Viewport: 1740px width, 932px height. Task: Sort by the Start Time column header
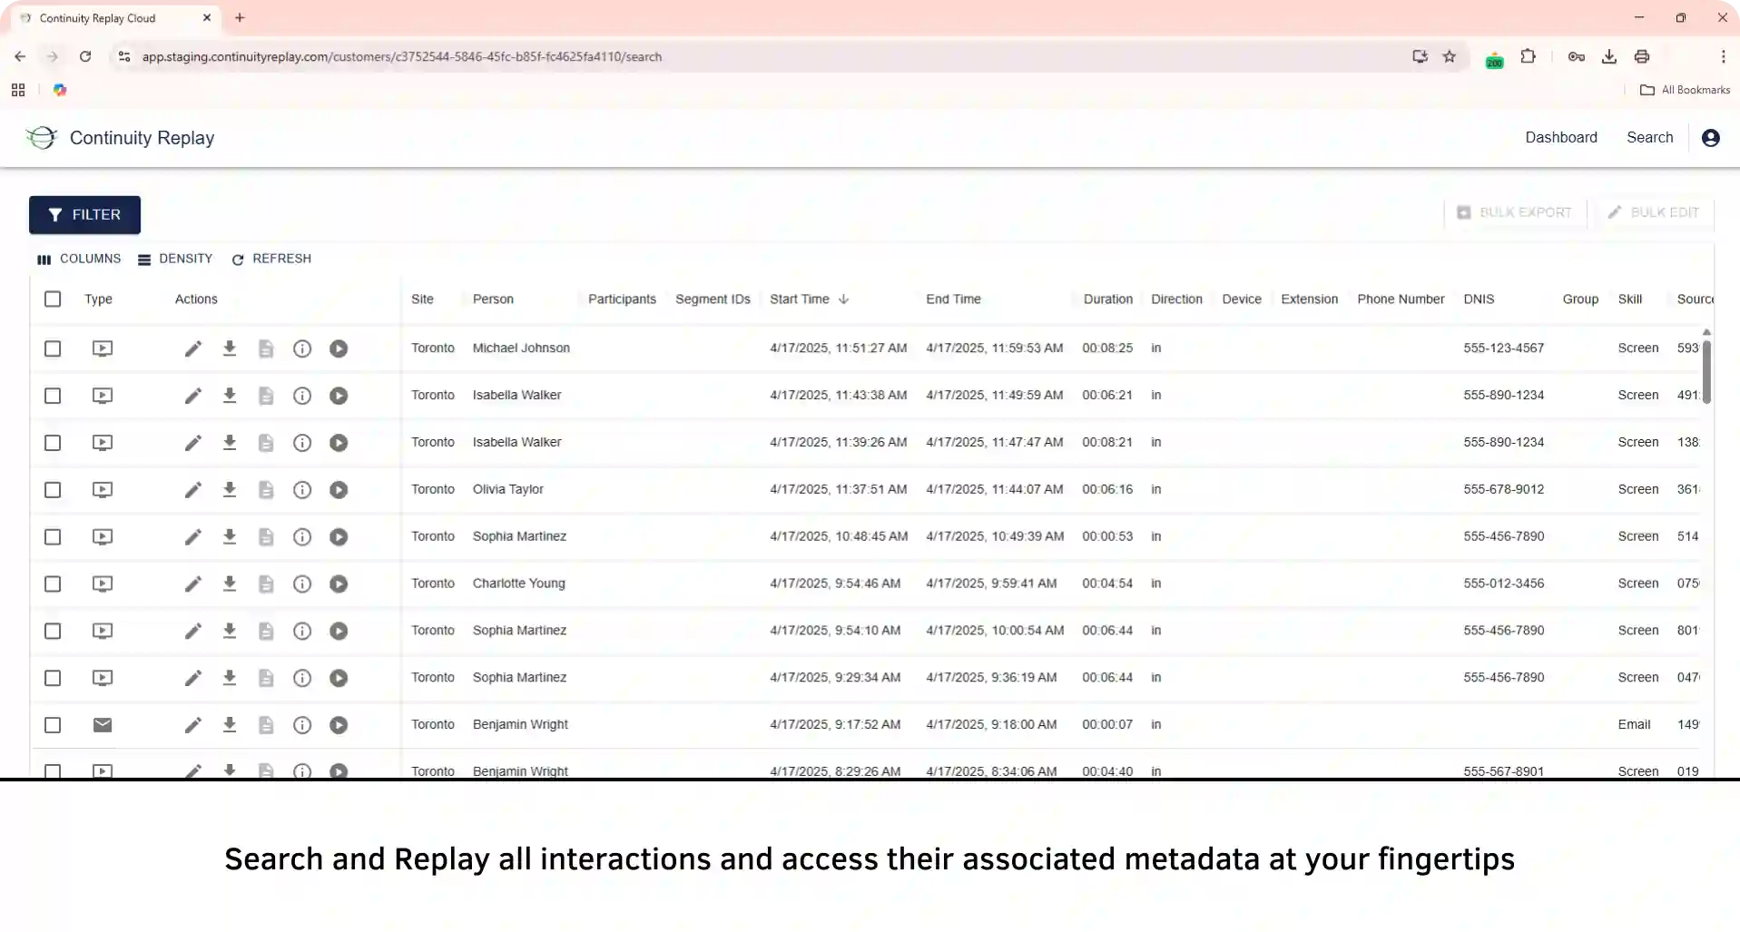[x=800, y=299]
